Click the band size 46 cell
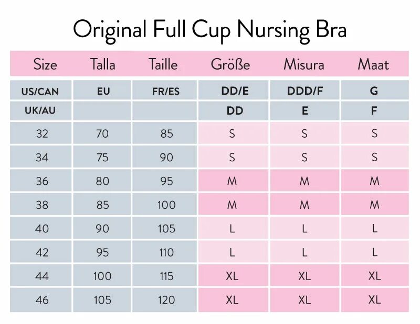Image resolution: width=420 pixels, height=324 pixels. [41, 300]
